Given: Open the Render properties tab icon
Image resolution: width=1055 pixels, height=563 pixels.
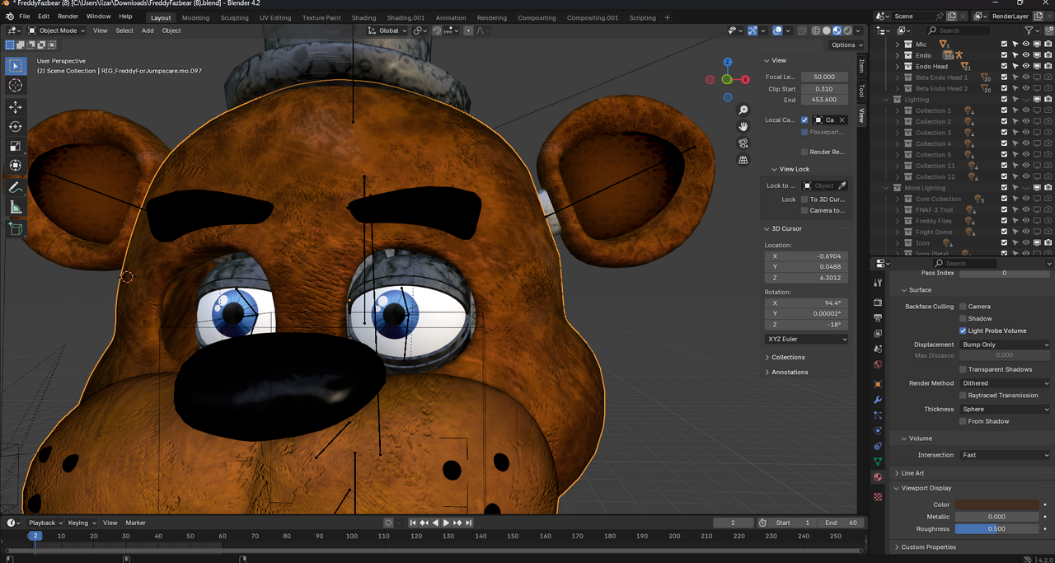Looking at the screenshot, I should coord(878,303).
